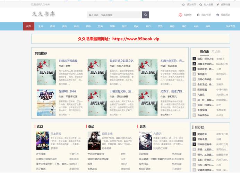The image size is (240, 173).
Task: Open the 玄幻 navigation category
Action: click(41, 26)
